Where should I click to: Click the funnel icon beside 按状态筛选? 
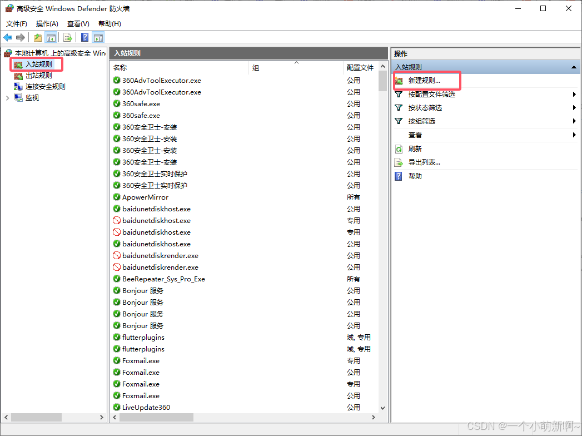(x=399, y=108)
